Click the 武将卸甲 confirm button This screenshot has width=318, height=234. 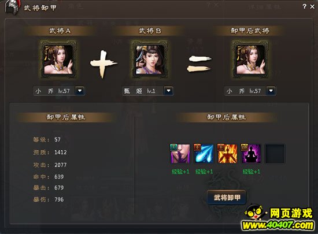tap(227, 197)
